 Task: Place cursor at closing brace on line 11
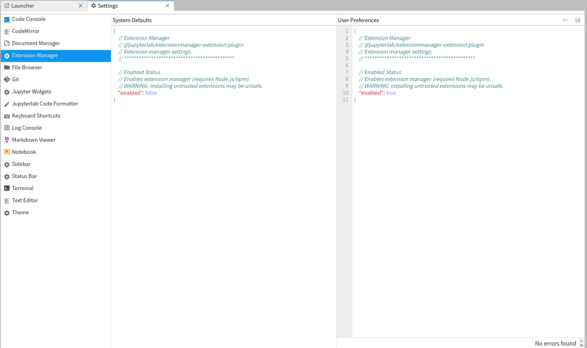coord(355,100)
